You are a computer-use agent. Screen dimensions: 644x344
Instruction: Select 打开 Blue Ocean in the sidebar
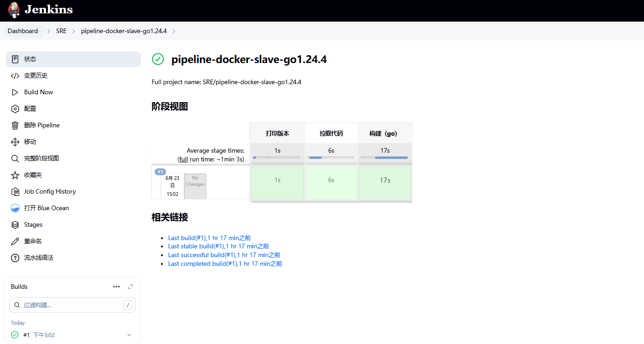click(73, 208)
